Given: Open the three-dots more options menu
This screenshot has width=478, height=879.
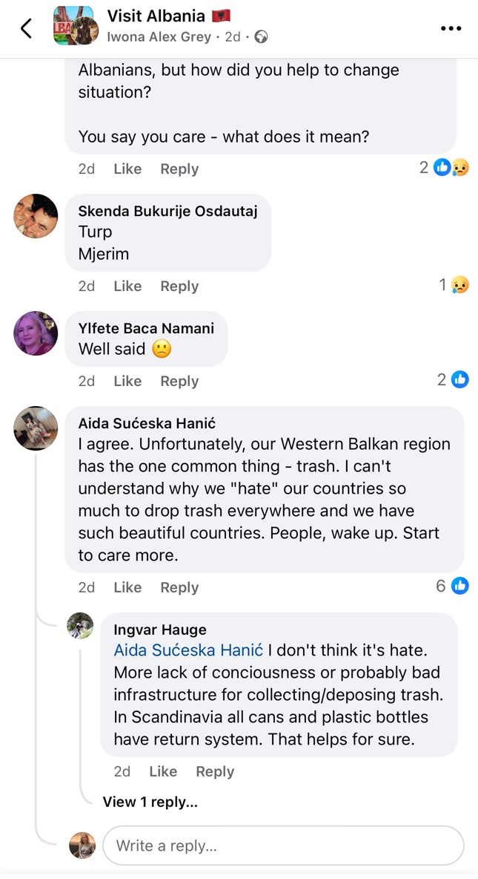Looking at the screenshot, I should coord(451,28).
